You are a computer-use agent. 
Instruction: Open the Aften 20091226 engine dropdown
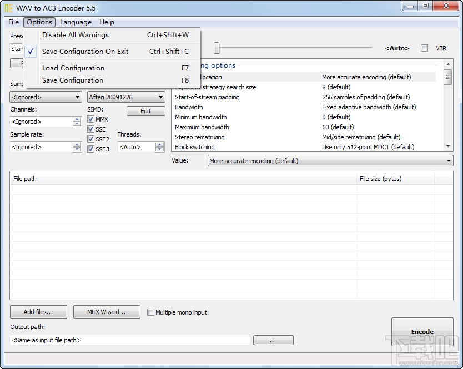[159, 97]
